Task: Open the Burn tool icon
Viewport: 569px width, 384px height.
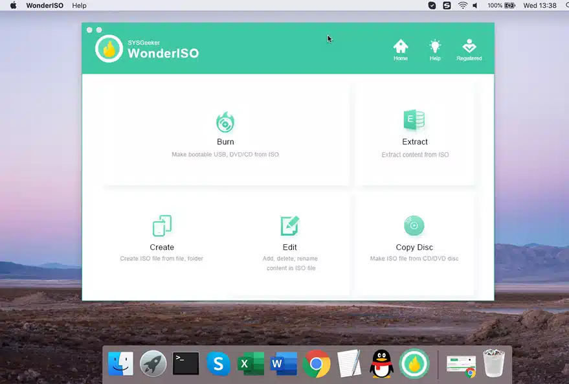Action: [x=225, y=122]
